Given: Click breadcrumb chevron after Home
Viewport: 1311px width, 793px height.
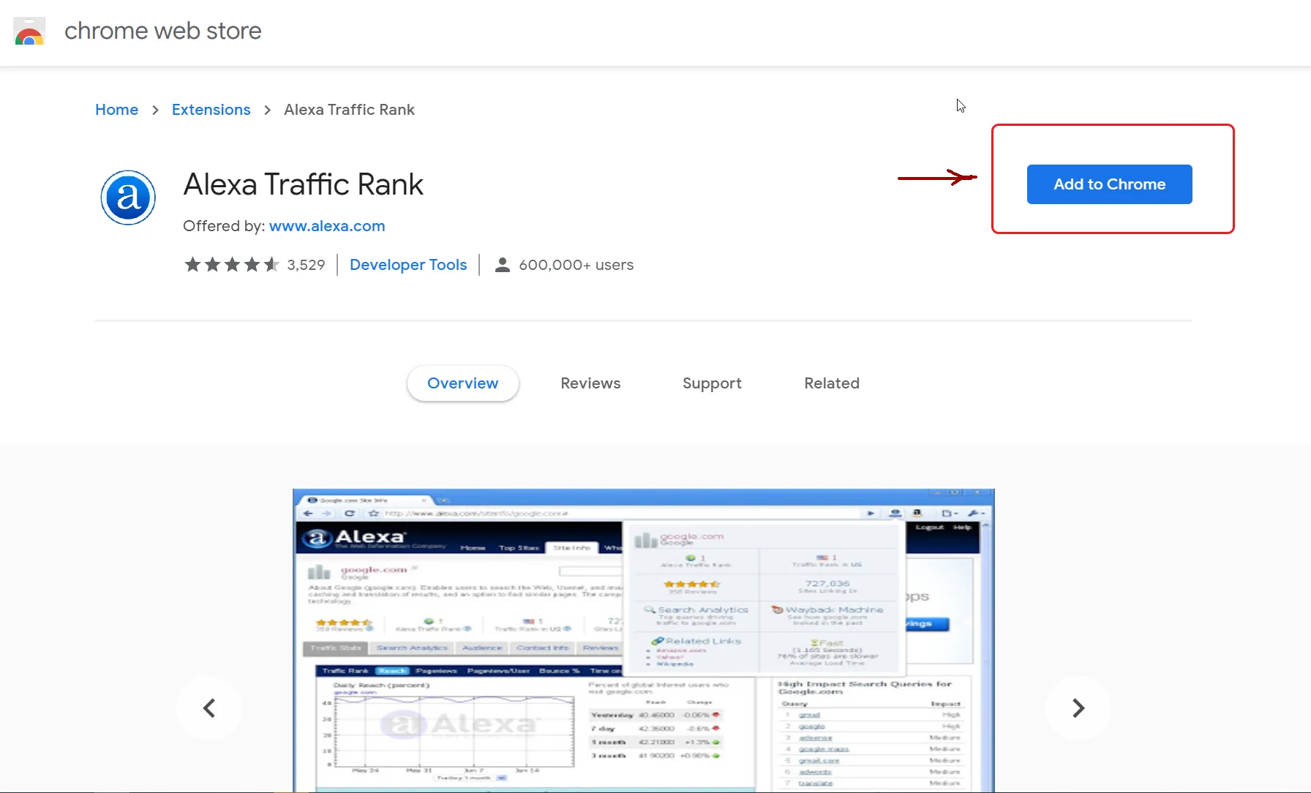Looking at the screenshot, I should 155,110.
